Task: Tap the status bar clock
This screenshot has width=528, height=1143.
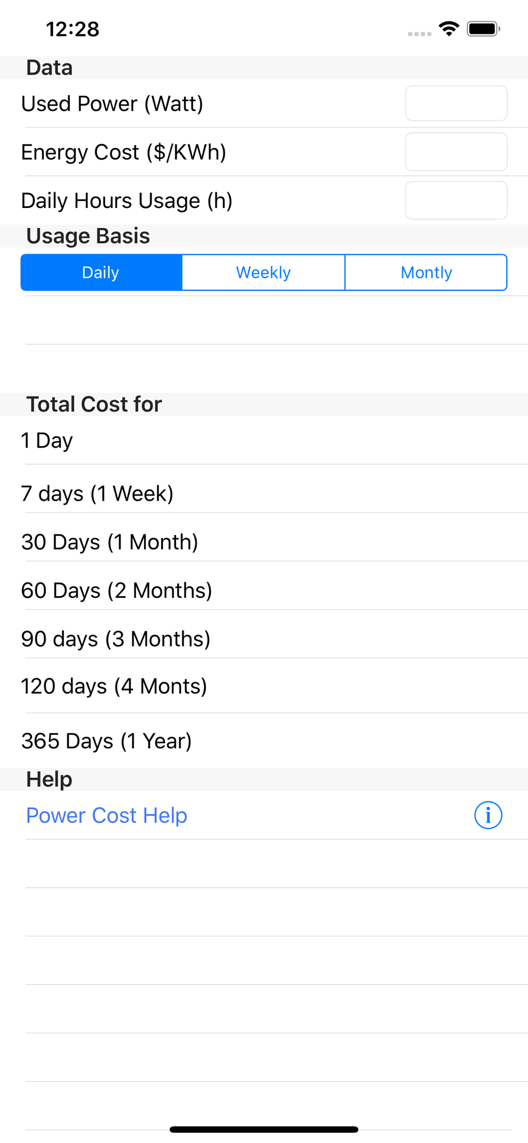Action: tap(73, 29)
